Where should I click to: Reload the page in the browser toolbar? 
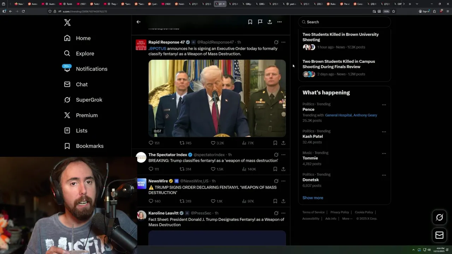23,11
